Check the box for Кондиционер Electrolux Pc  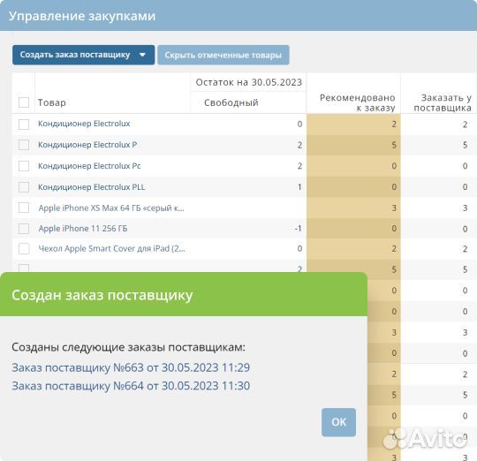[24, 166]
